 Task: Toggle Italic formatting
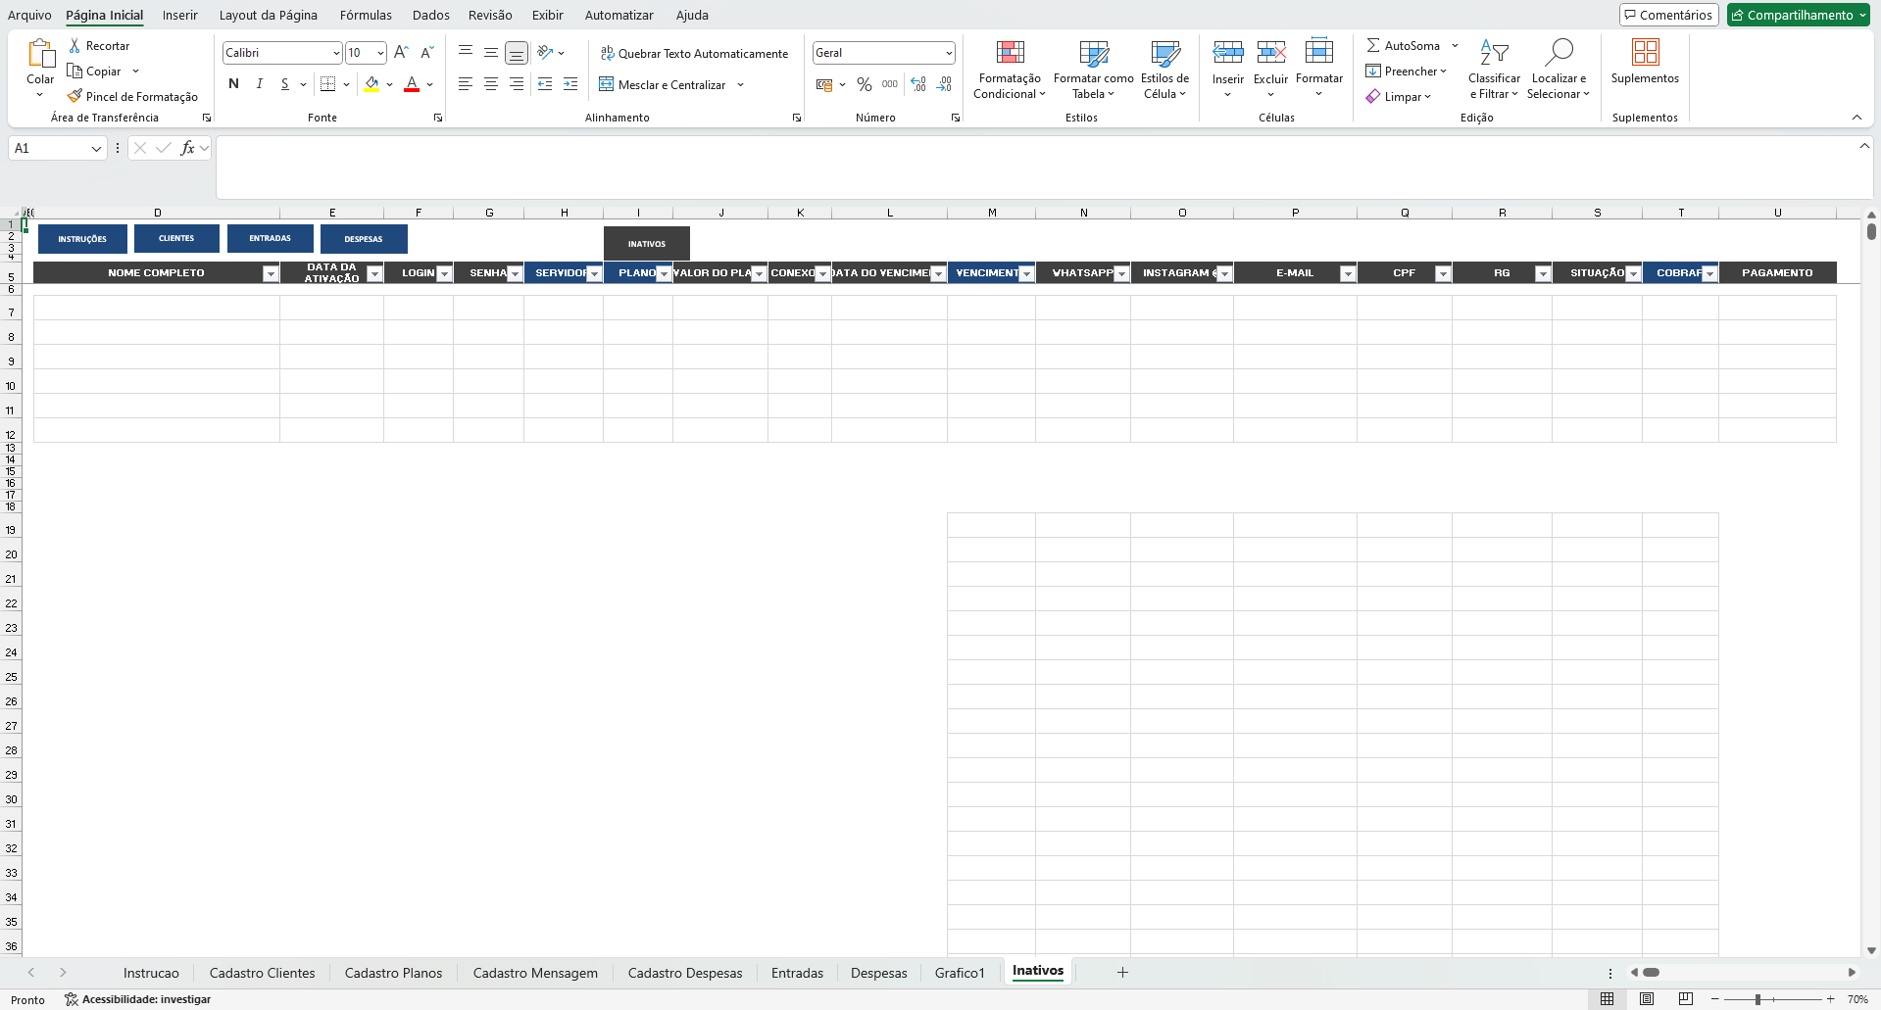(259, 84)
